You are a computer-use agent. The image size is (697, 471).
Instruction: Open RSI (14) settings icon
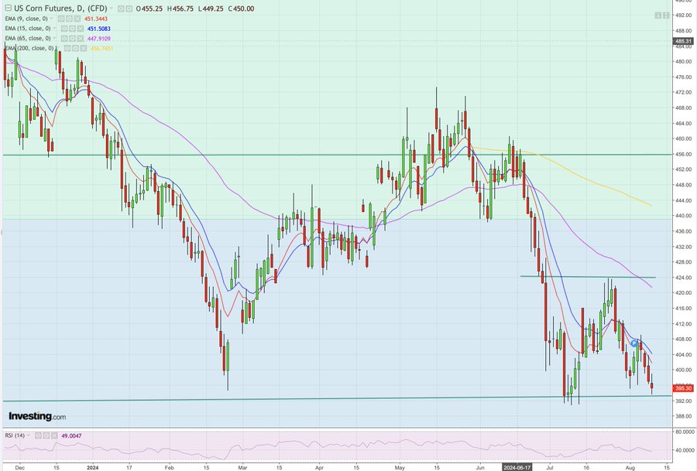[45, 435]
